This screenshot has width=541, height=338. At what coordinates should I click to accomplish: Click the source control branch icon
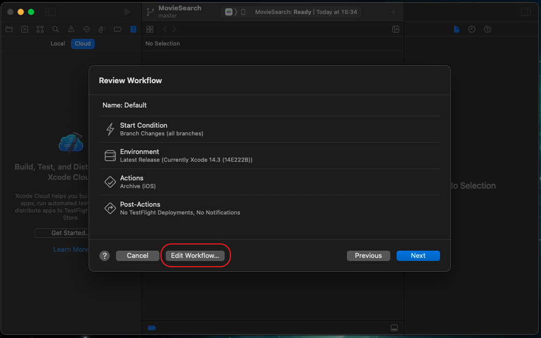[150, 12]
